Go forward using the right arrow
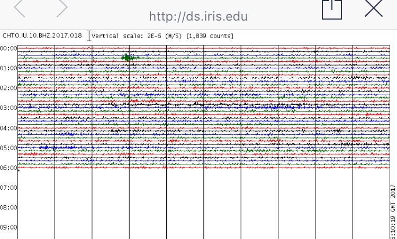Image resolution: width=397 pixels, height=239 pixels. pos(62,7)
